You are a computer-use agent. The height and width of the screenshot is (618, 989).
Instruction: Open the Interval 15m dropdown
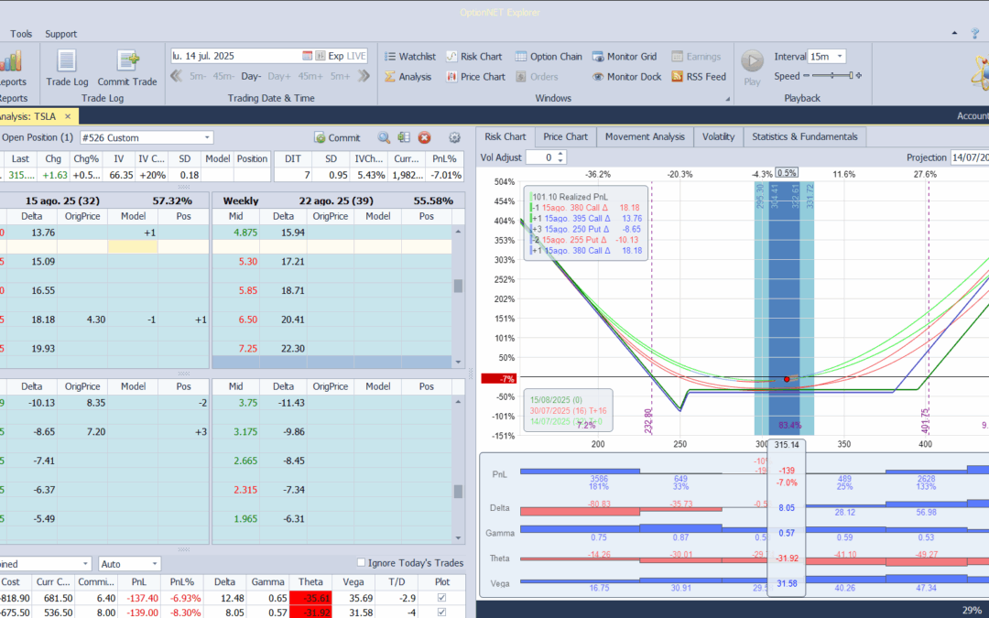point(840,56)
